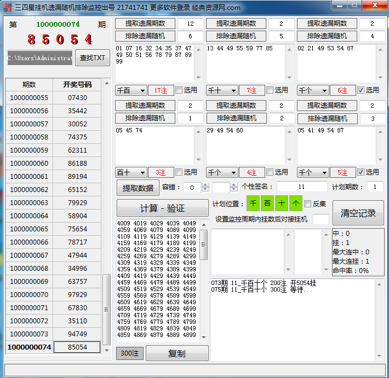
Task: Click the 7注 button
Action: tap(251, 90)
